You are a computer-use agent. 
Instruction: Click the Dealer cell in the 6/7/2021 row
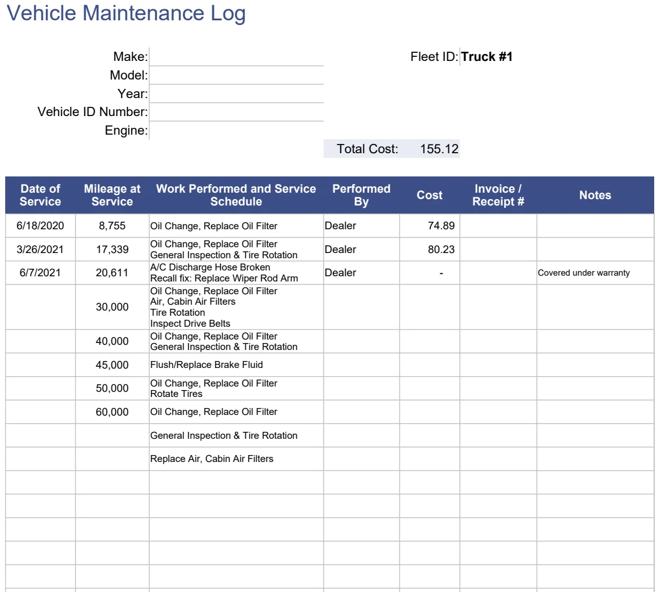pos(361,273)
